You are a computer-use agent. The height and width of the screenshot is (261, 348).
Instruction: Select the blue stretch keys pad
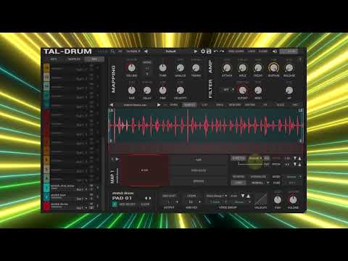pos(46,196)
